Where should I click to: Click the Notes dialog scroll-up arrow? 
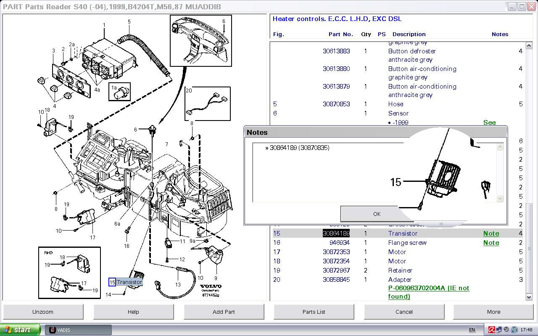(500, 147)
